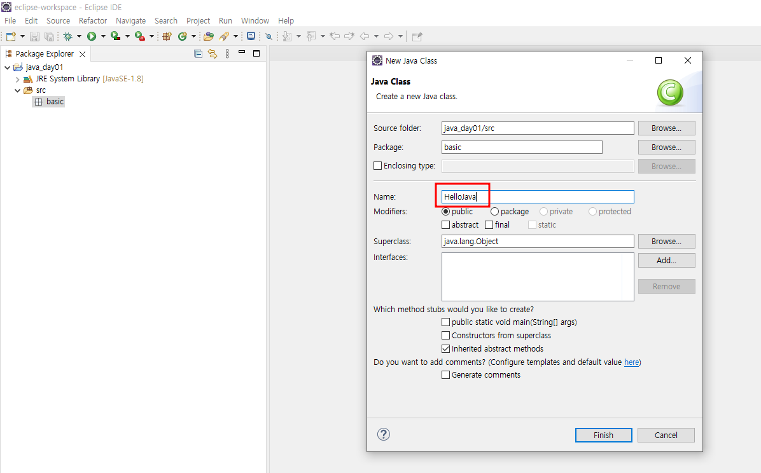Click the 'here' templates link

631,362
